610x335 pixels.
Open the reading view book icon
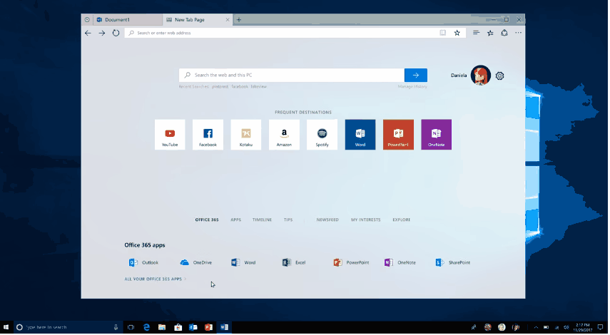tap(443, 33)
